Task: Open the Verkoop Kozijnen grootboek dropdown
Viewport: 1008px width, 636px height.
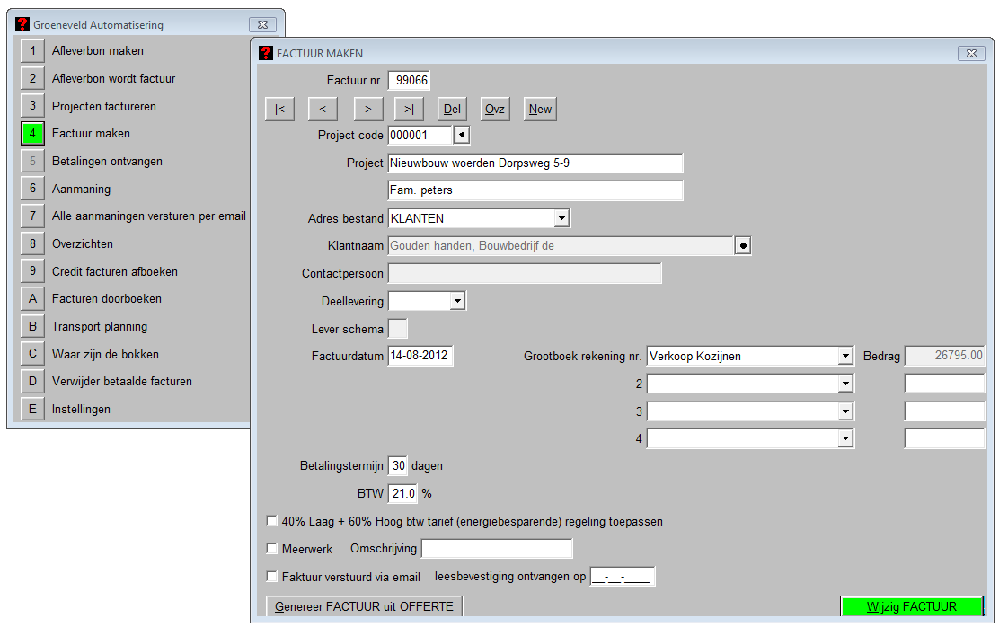Action: [x=844, y=357]
